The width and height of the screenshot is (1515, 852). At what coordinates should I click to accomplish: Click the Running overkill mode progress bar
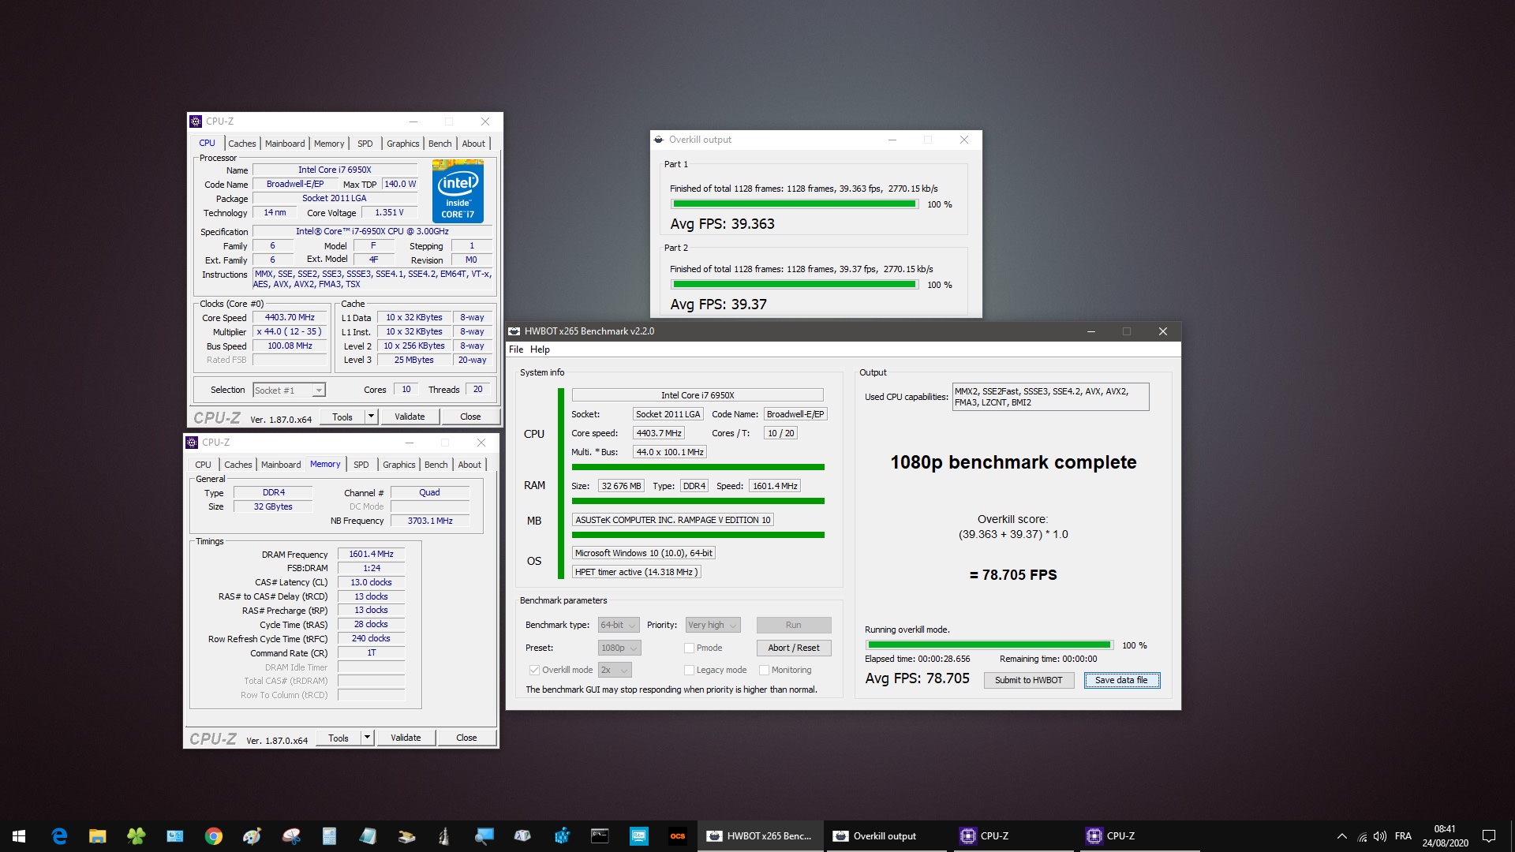point(989,645)
